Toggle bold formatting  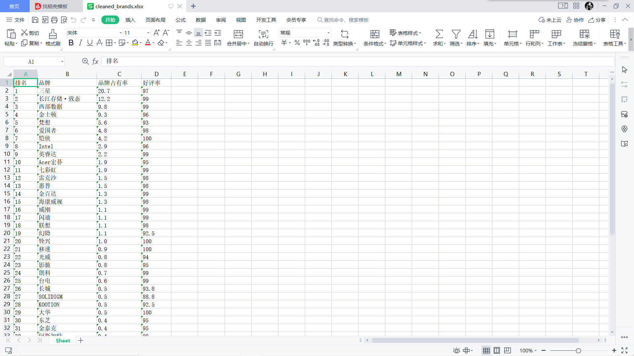tap(71, 43)
